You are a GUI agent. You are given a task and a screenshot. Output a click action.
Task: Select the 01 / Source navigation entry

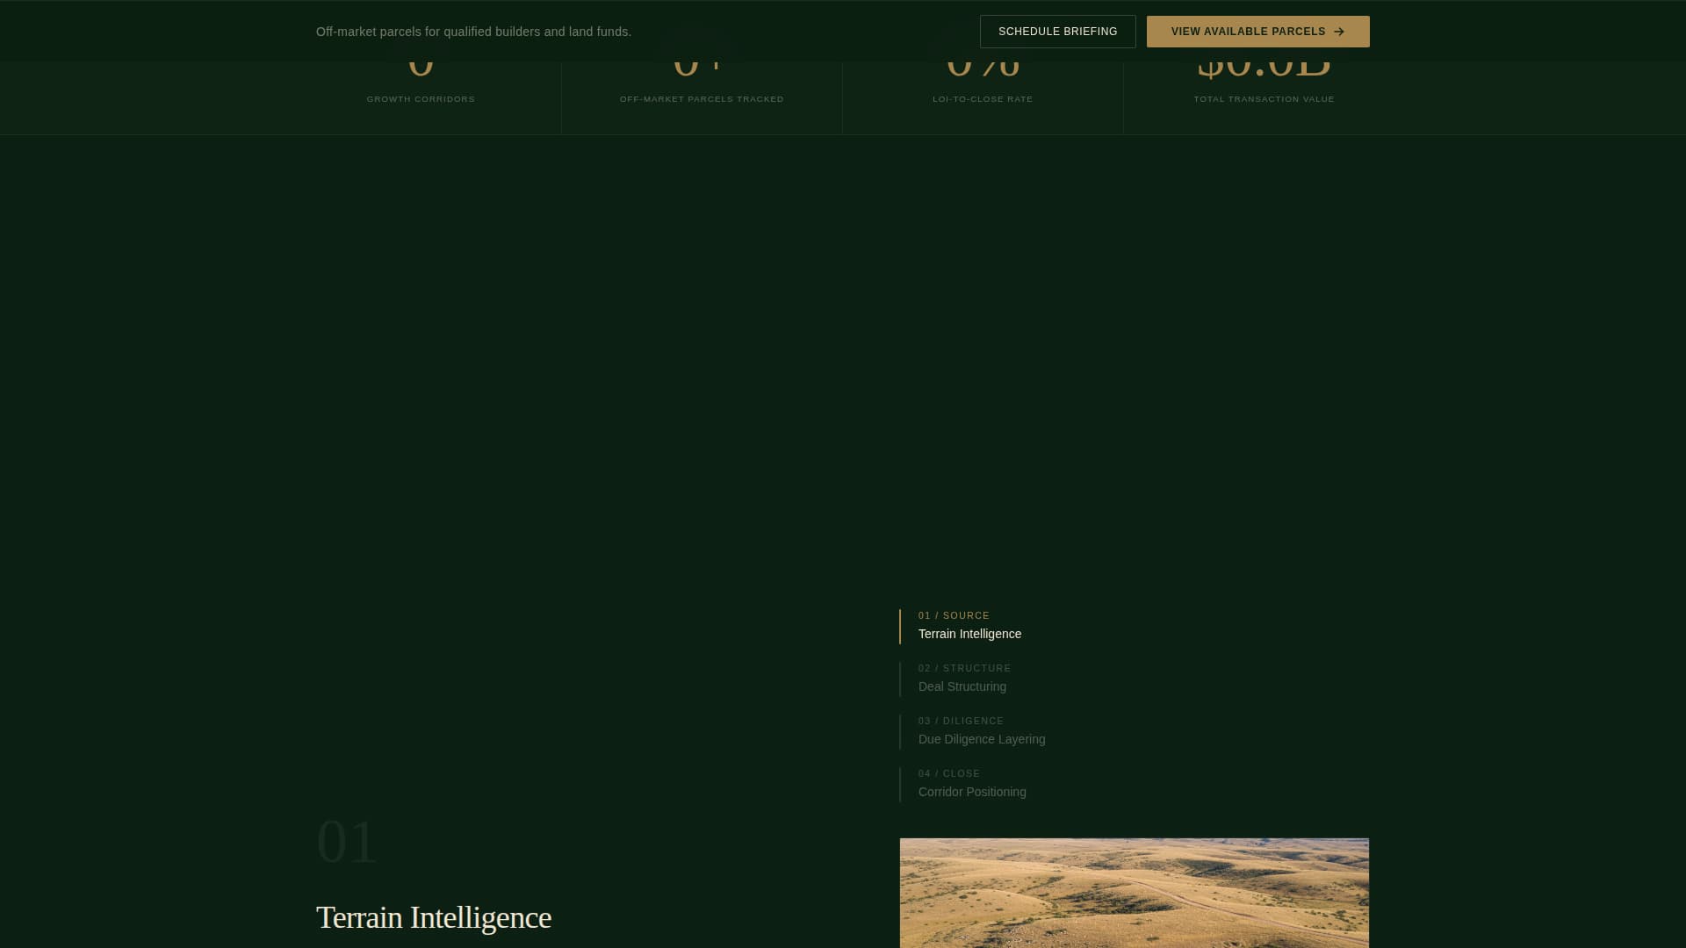954,615
